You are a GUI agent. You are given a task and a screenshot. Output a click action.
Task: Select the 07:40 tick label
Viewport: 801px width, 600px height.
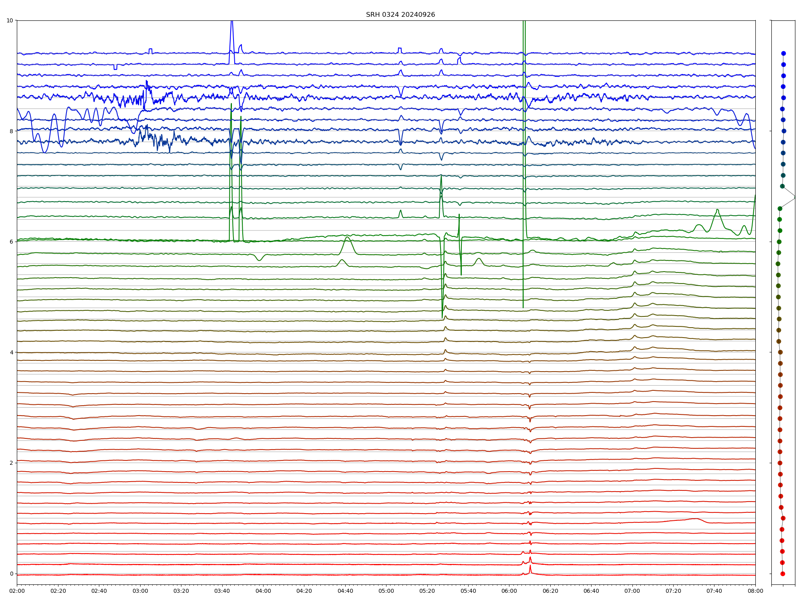(714, 591)
